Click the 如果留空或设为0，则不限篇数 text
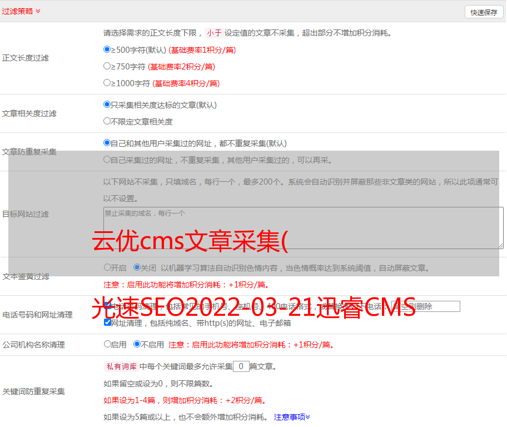 click(x=159, y=384)
